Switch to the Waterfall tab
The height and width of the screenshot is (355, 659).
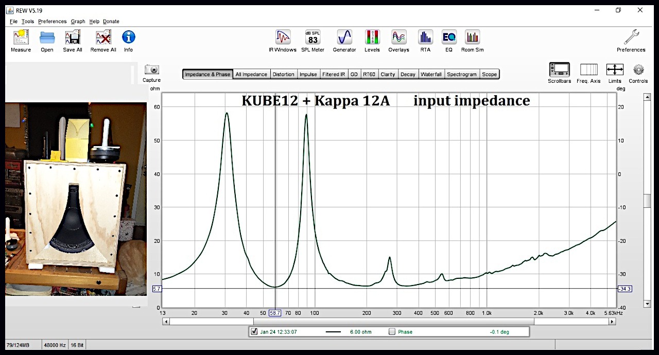pos(431,74)
